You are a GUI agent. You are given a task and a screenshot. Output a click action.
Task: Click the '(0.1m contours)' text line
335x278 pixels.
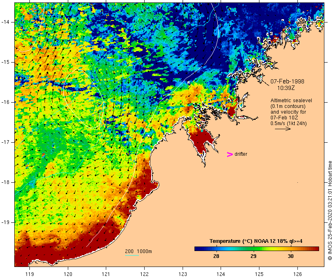click(x=288, y=106)
